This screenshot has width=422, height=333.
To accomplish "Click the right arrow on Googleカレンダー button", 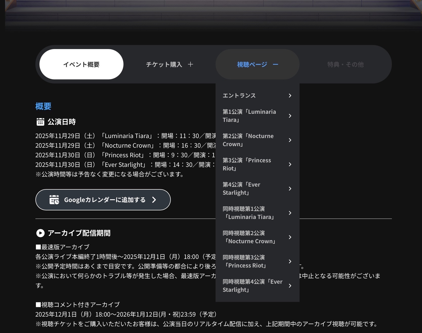I will point(154,200).
